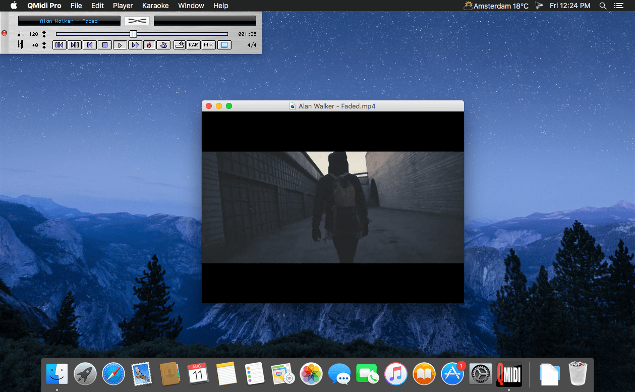This screenshot has width=635, height=392.
Task: Open the File menu
Action: coord(76,6)
